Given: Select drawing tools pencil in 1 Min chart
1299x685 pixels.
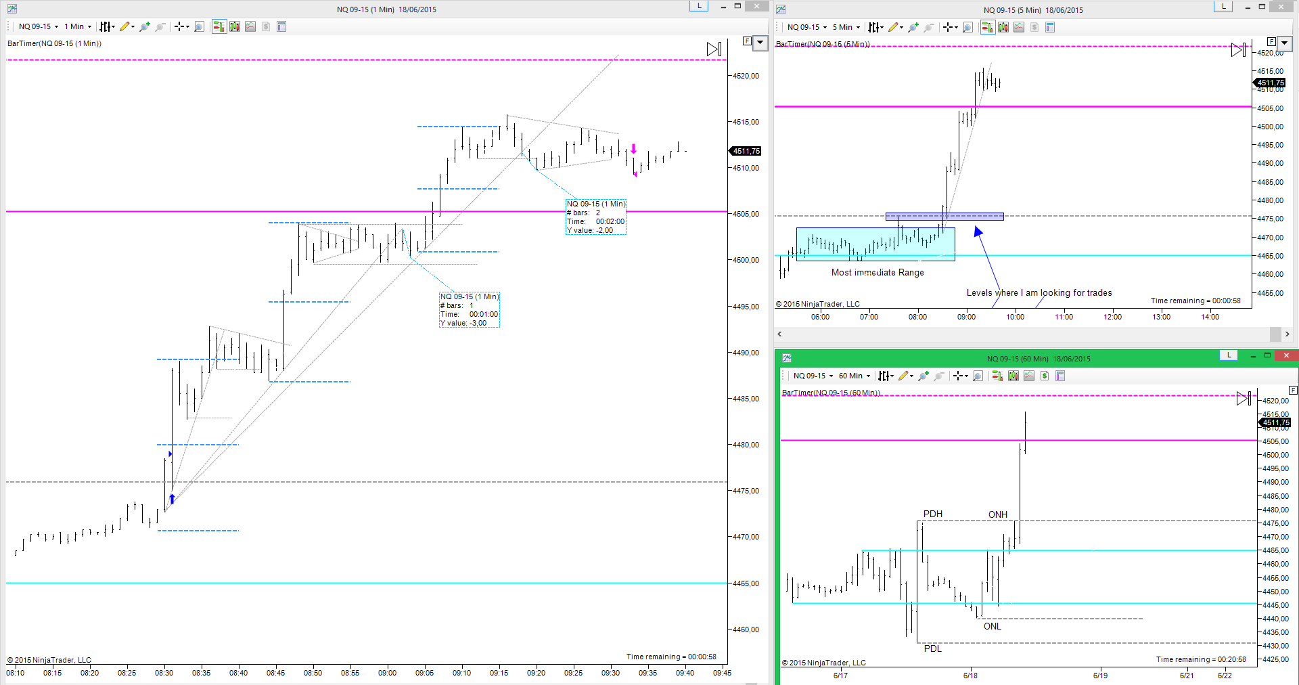Looking at the screenshot, I should 127,26.
